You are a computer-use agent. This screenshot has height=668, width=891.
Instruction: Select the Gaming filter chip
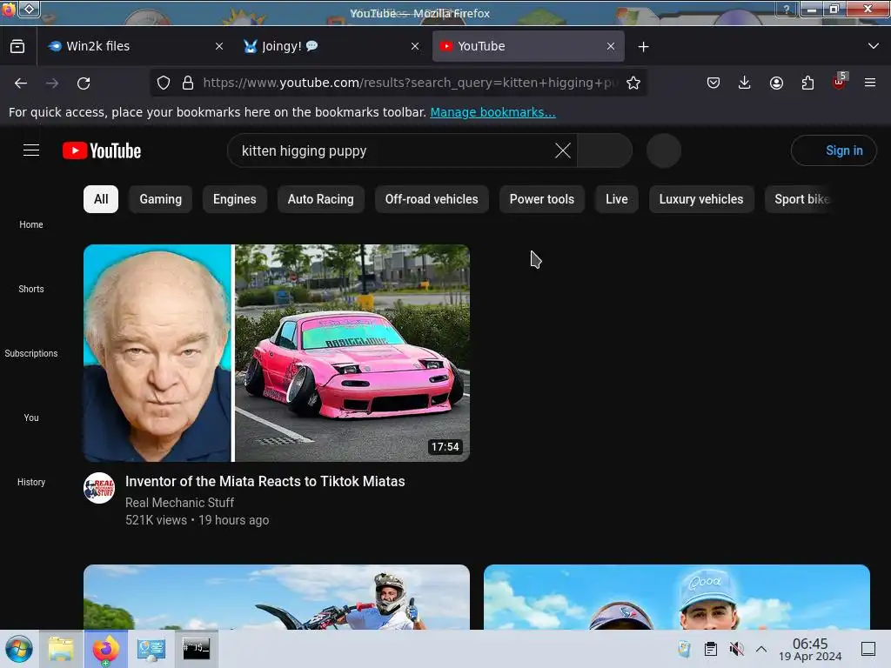pyautogui.click(x=160, y=199)
